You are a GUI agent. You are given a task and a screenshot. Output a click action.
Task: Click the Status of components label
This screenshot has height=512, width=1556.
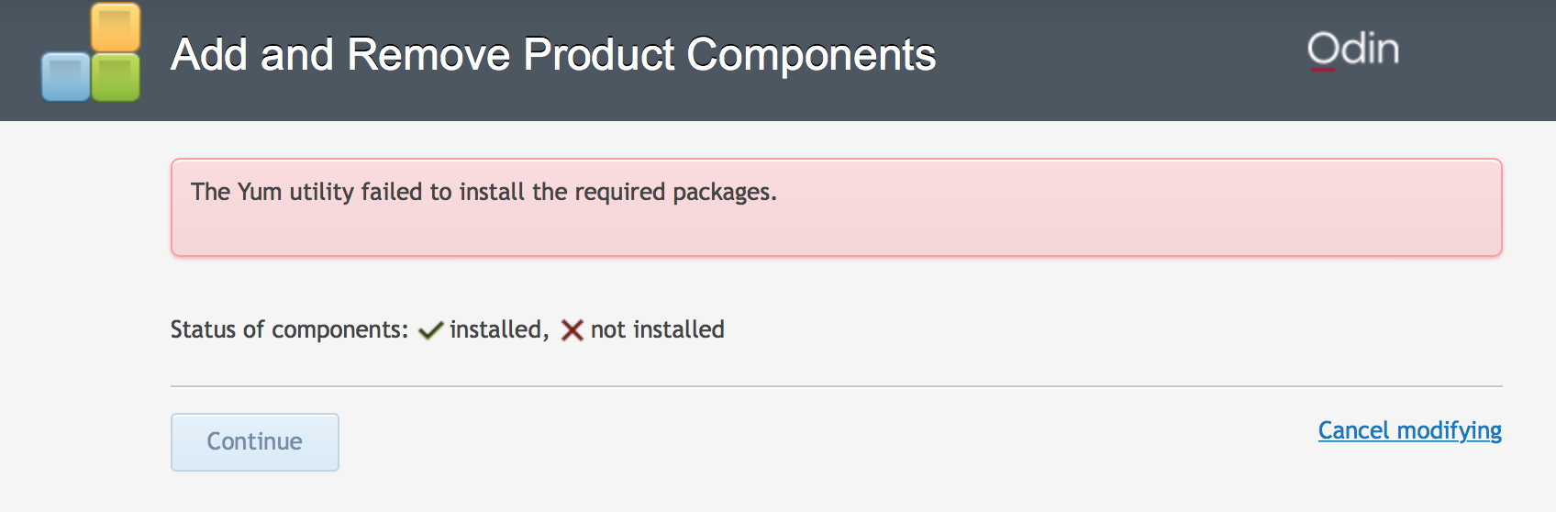[x=289, y=329]
